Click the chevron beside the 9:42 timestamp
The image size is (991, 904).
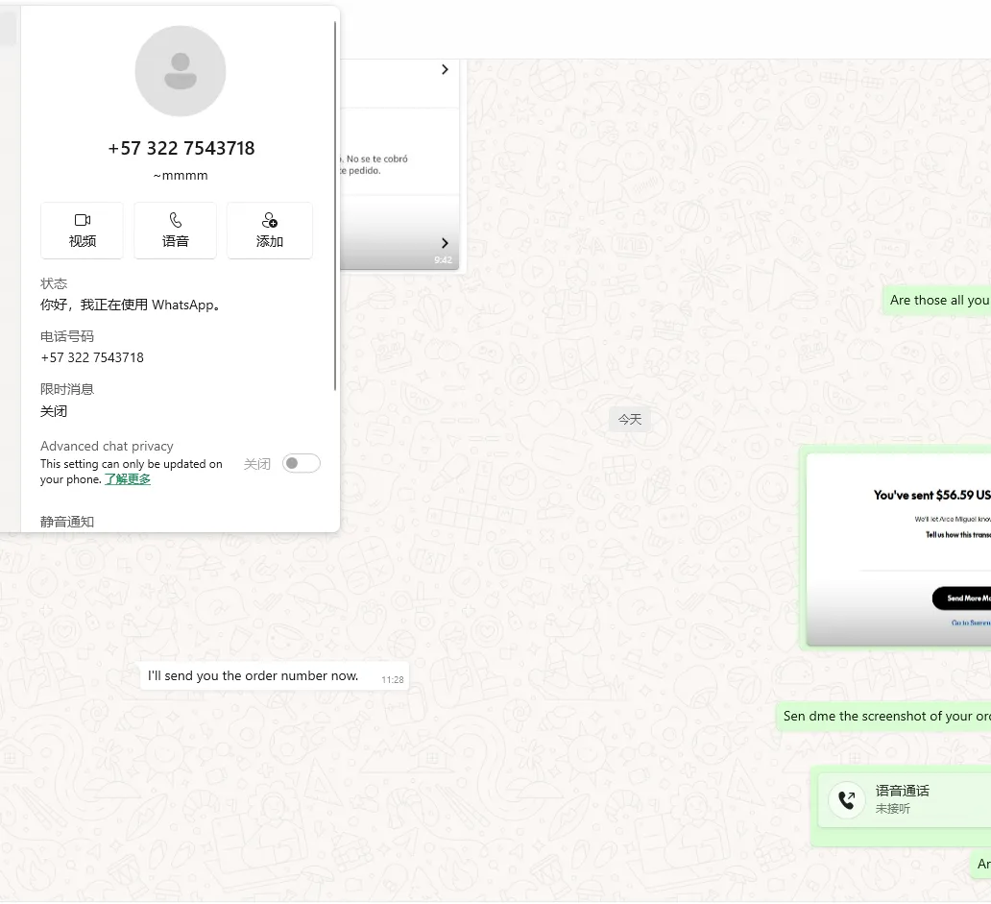click(445, 243)
